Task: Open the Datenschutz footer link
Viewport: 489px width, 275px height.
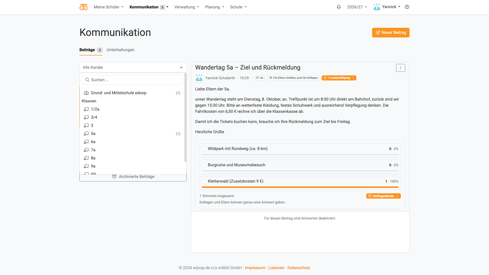Action: click(x=299, y=268)
